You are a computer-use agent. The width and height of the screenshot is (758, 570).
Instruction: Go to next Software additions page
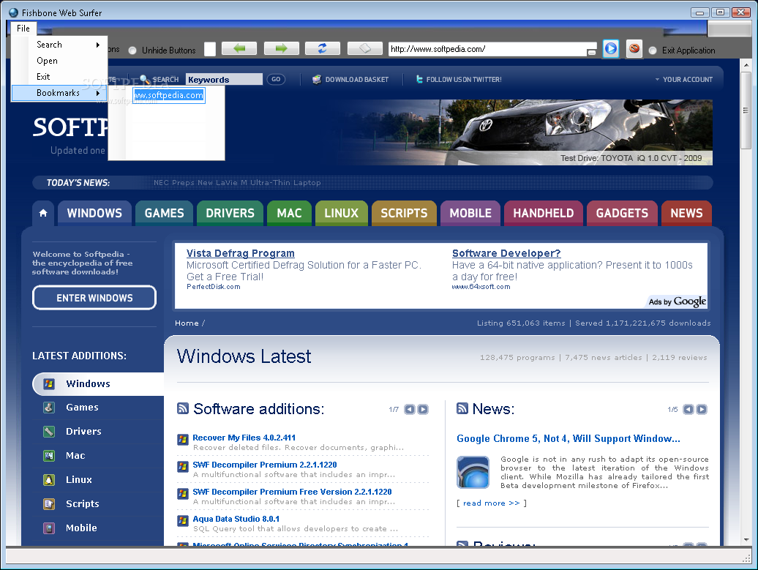coord(423,410)
